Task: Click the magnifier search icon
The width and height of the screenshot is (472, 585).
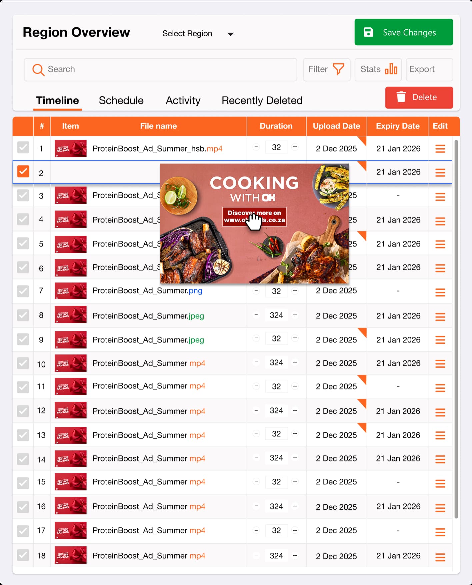Action: (x=38, y=70)
